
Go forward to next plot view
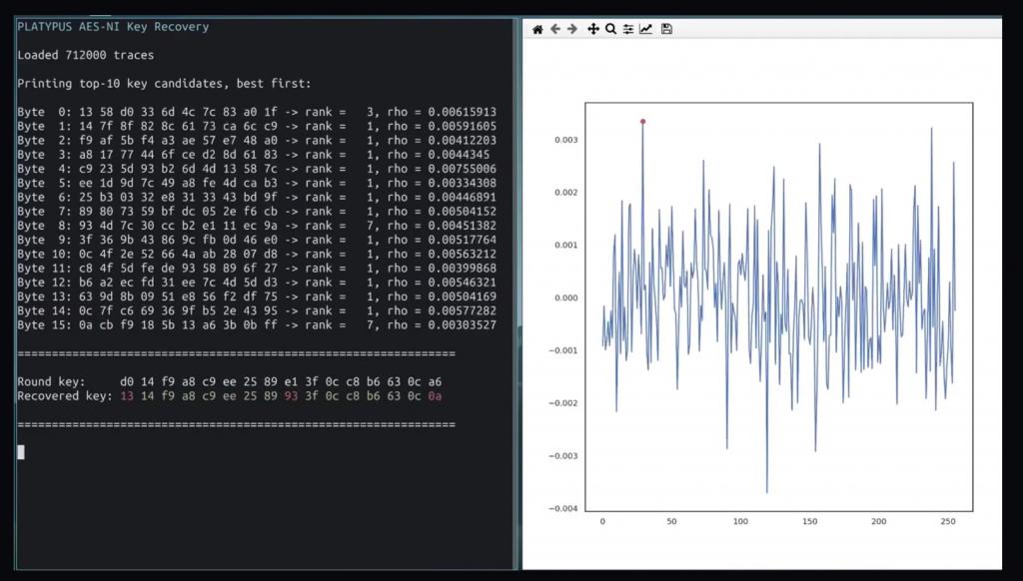pyautogui.click(x=572, y=29)
